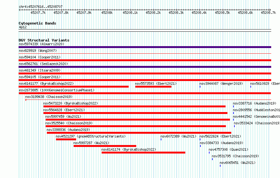Select blue marker under nsv3384733
This screenshot has width=280, height=178.
click(x=200, y=146)
